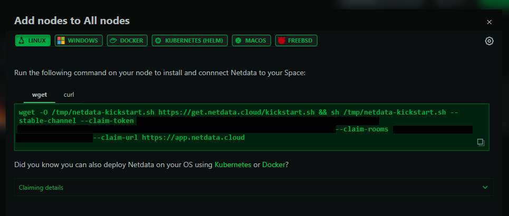
Task: Close the Add nodes dialog
Action: tap(489, 22)
